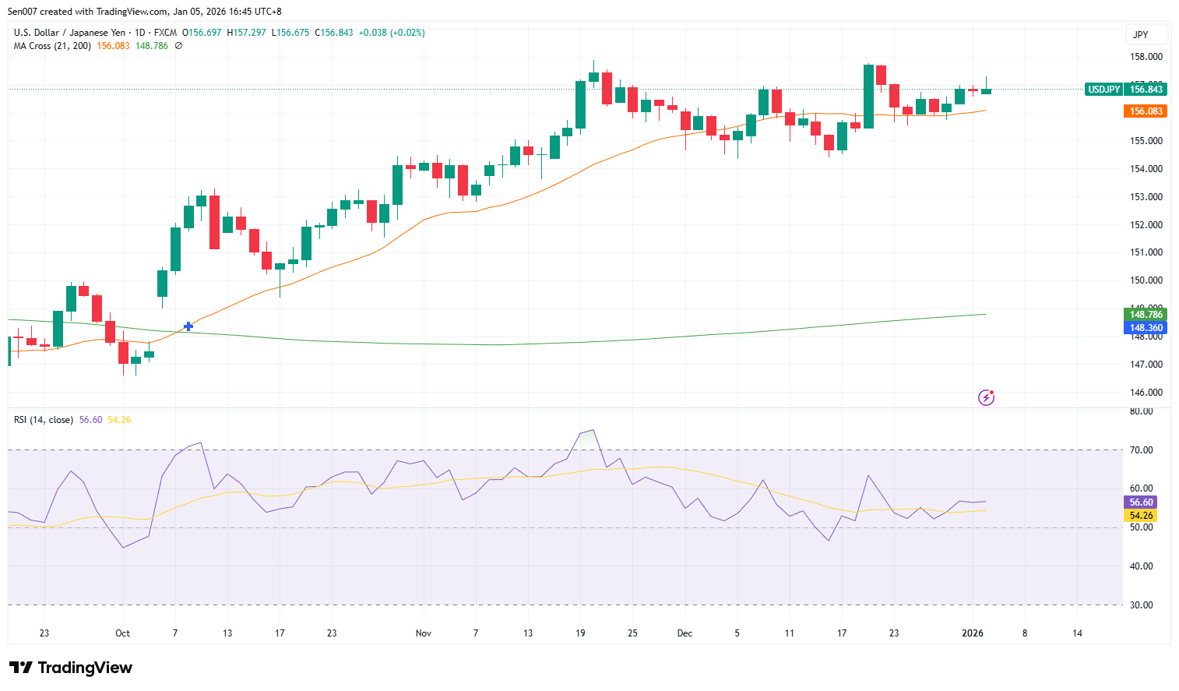The image size is (1179, 691).
Task: Click the green 148.786 moving average label
Action: click(1145, 314)
